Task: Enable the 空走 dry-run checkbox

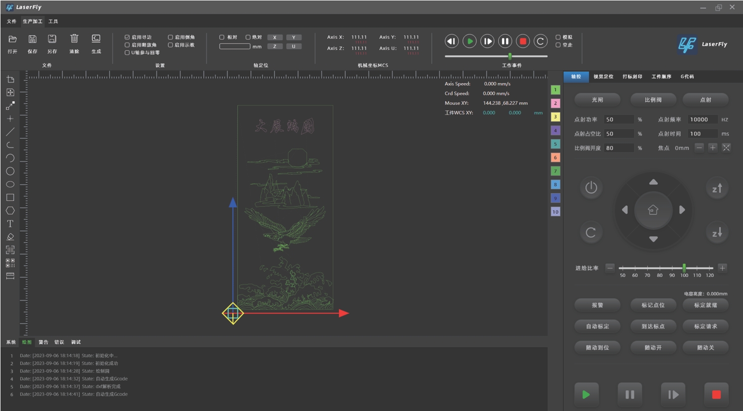Action: click(558, 45)
